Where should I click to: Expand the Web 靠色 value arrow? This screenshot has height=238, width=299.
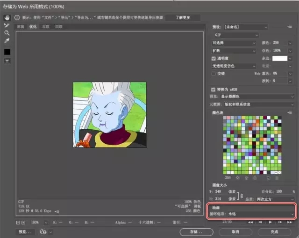[290, 73]
